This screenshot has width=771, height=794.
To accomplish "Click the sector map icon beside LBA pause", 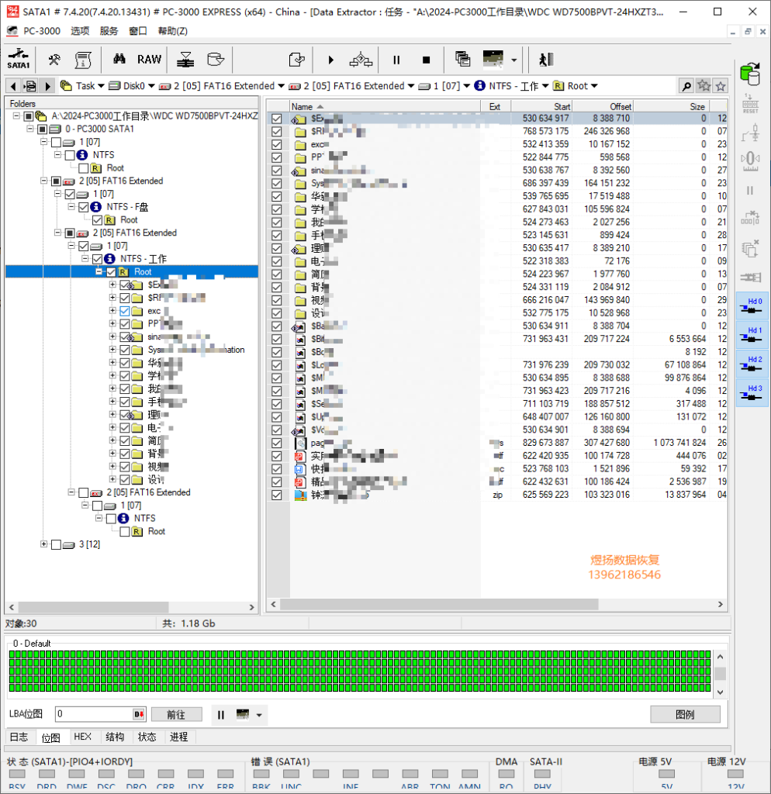I will pyautogui.click(x=243, y=714).
